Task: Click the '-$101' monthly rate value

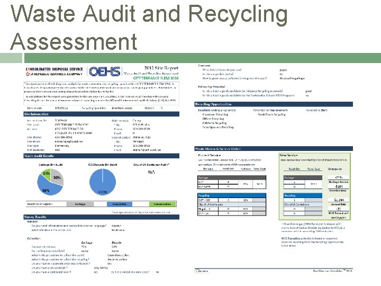Action: [339, 186]
